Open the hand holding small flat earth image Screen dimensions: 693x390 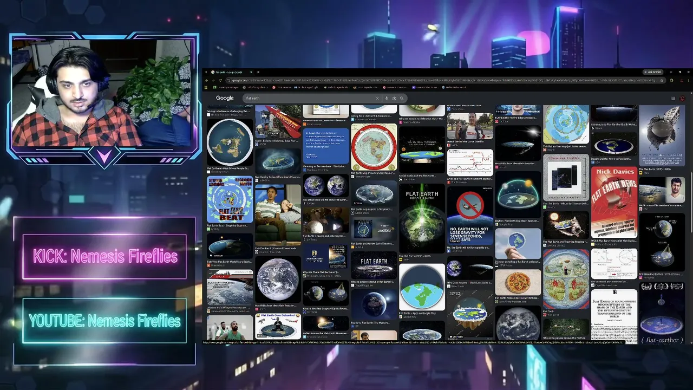(518, 244)
